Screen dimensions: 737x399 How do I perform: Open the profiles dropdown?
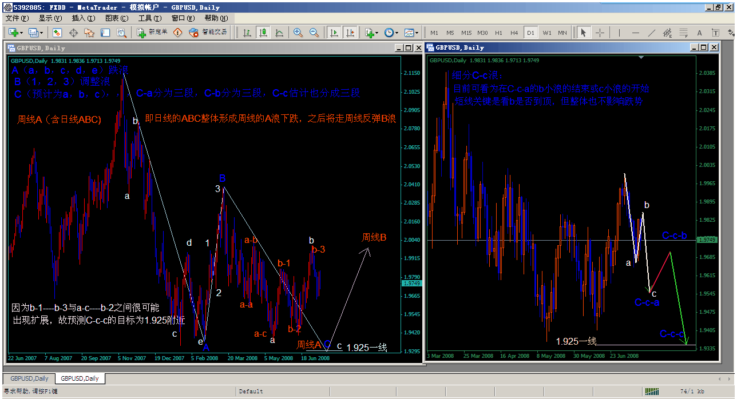(36, 33)
